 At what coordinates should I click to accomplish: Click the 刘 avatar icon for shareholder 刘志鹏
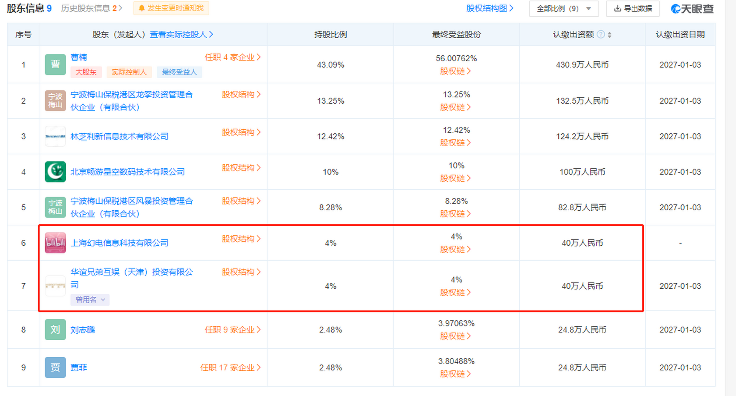click(55, 330)
